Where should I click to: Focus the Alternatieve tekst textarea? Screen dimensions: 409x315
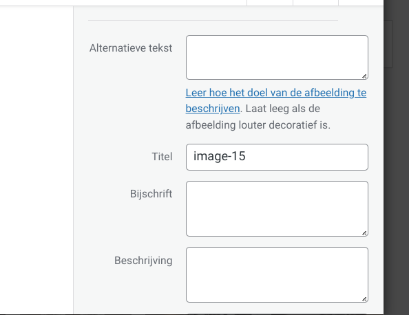(x=277, y=57)
